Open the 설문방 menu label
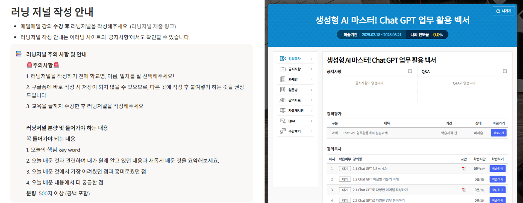 point(293,90)
